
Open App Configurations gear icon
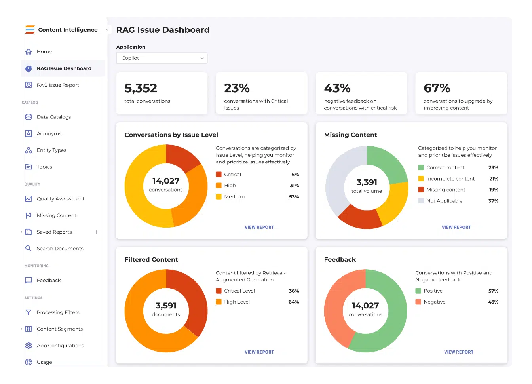(28, 346)
